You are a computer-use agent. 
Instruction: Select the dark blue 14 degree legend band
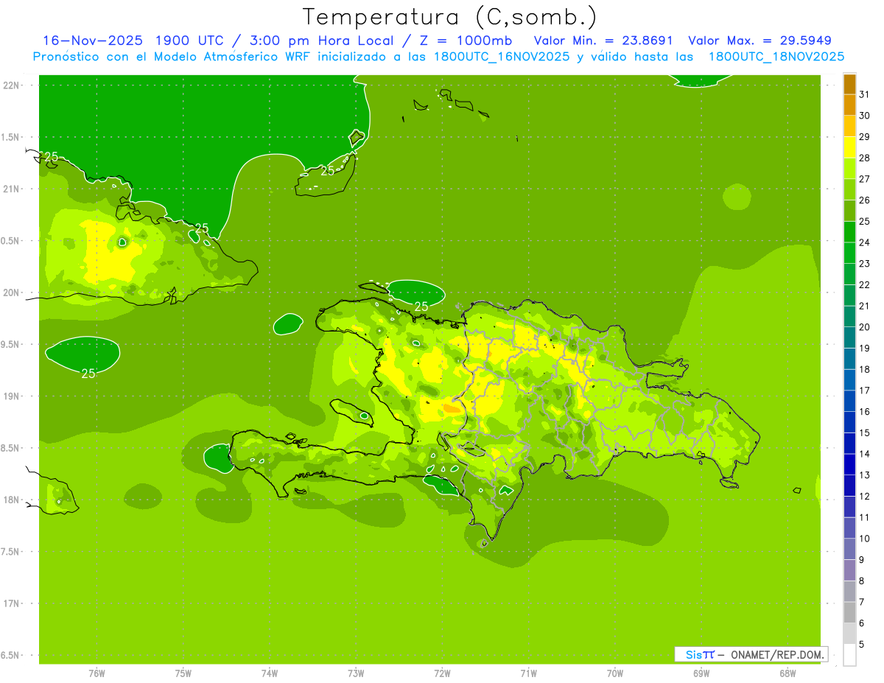[849, 444]
